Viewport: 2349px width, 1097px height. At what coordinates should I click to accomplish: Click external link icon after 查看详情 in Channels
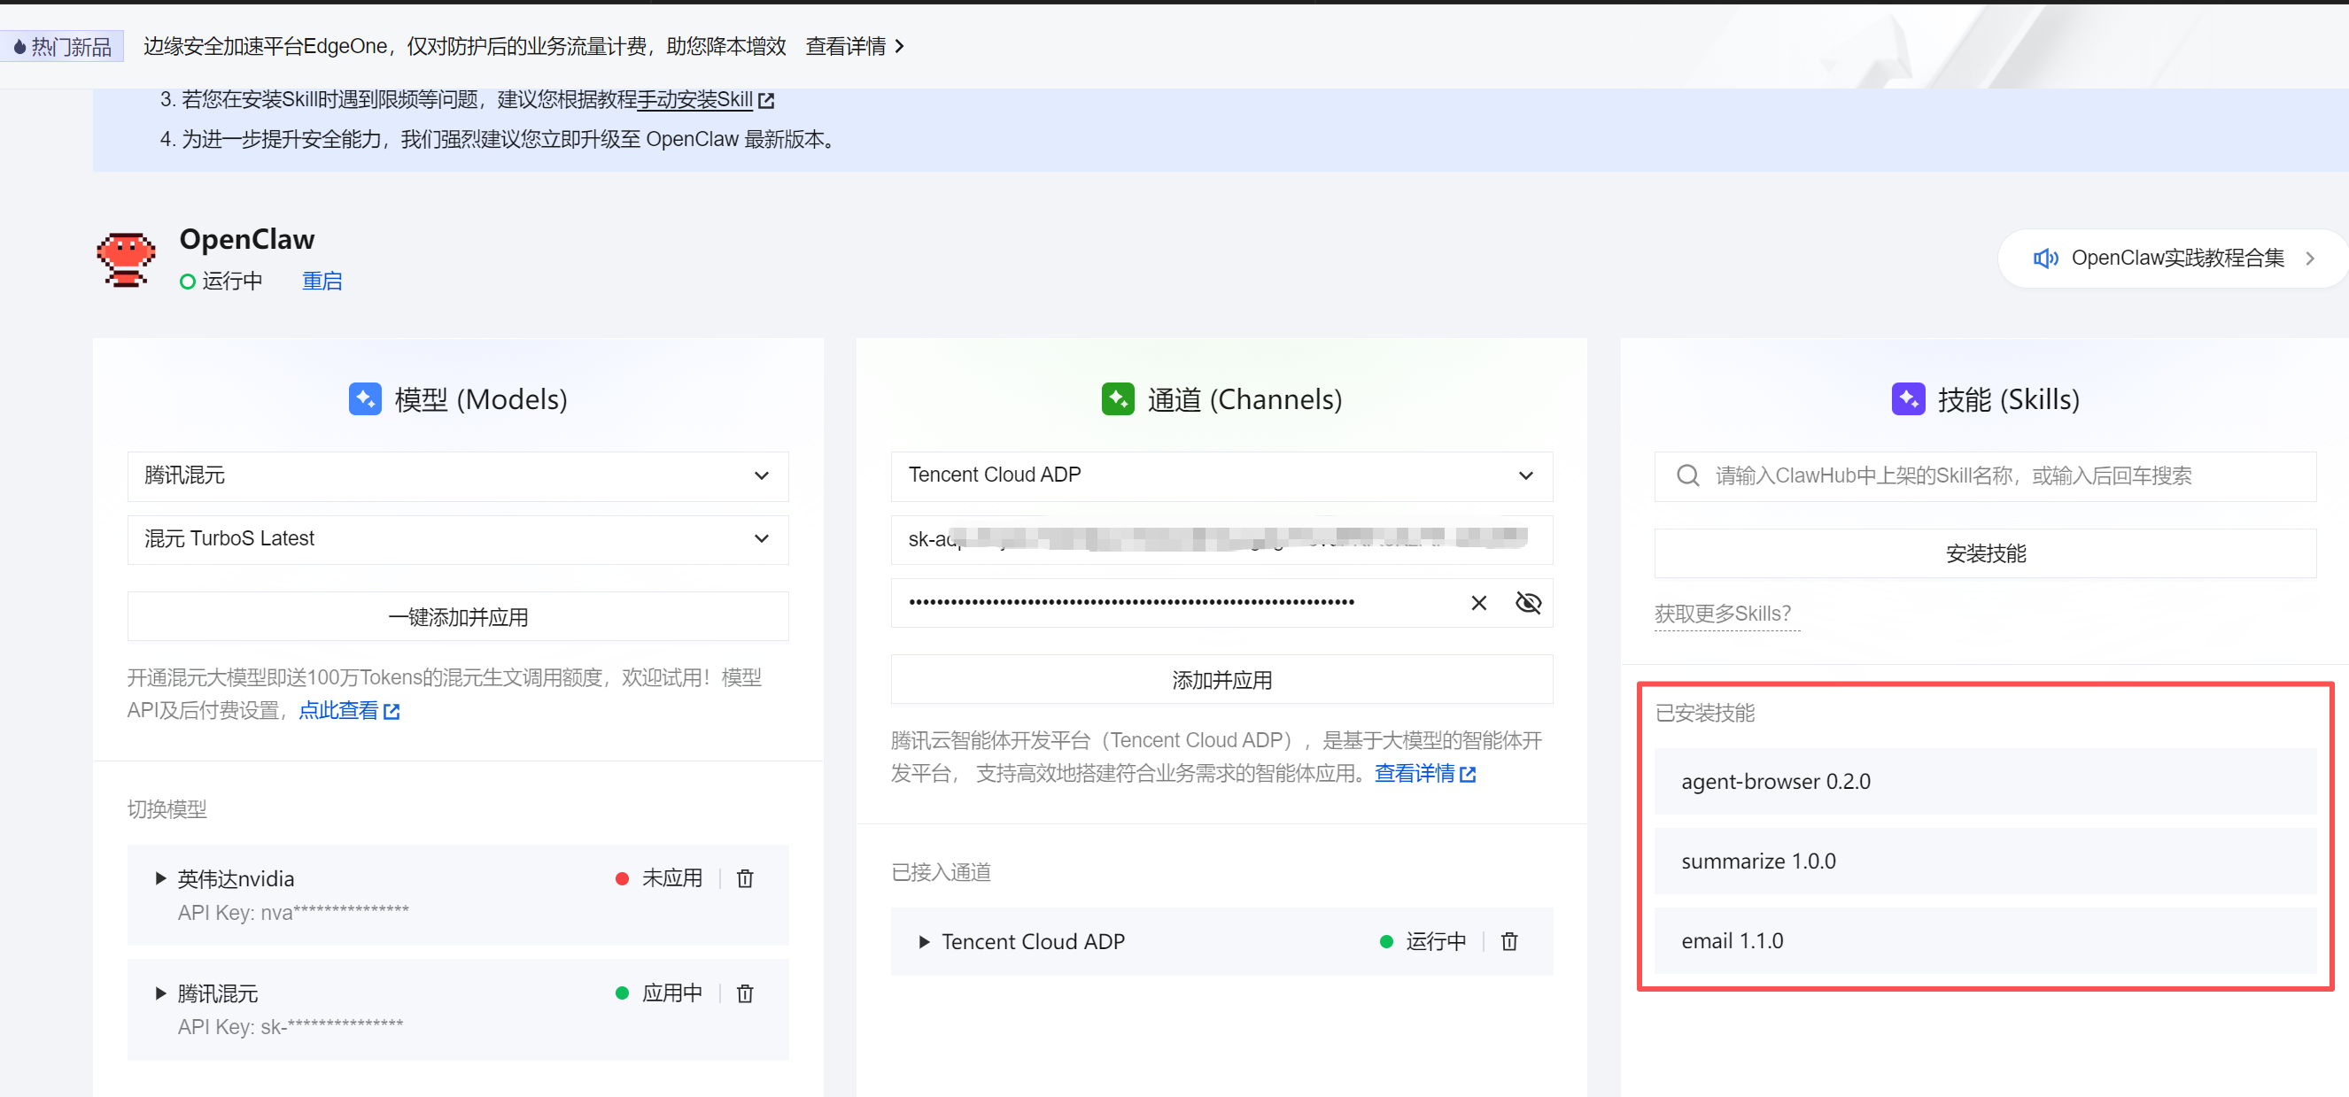1467,774
